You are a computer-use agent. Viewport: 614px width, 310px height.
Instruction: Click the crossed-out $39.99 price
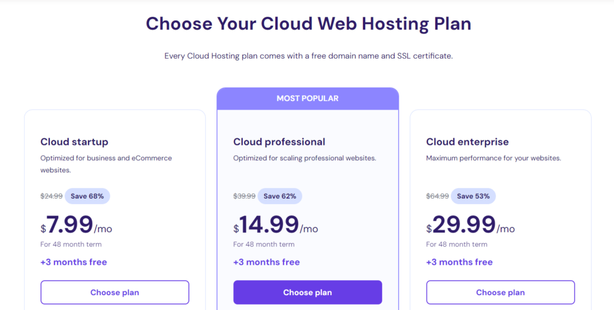pyautogui.click(x=245, y=196)
